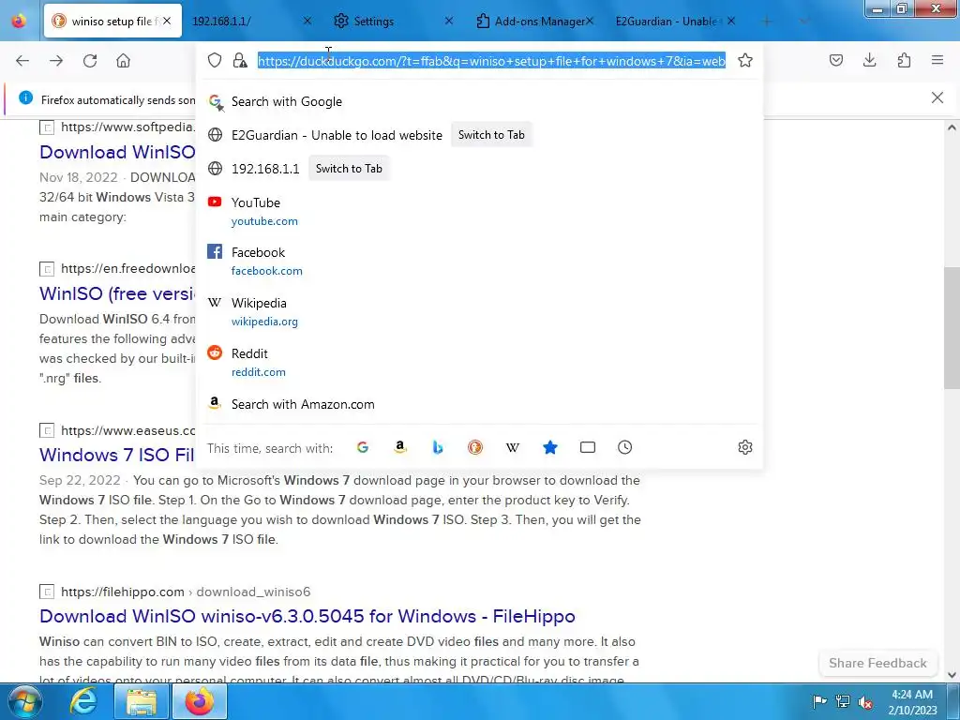This screenshot has height=720, width=960.
Task: Select the Wikipedia suggestion
Action: 479,311
